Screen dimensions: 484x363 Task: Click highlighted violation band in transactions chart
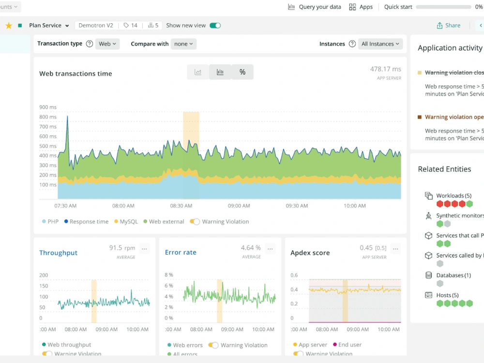[191, 155]
